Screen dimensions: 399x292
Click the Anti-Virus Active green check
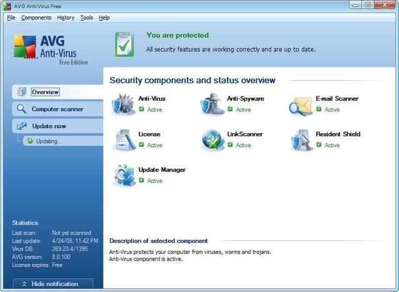(x=142, y=109)
